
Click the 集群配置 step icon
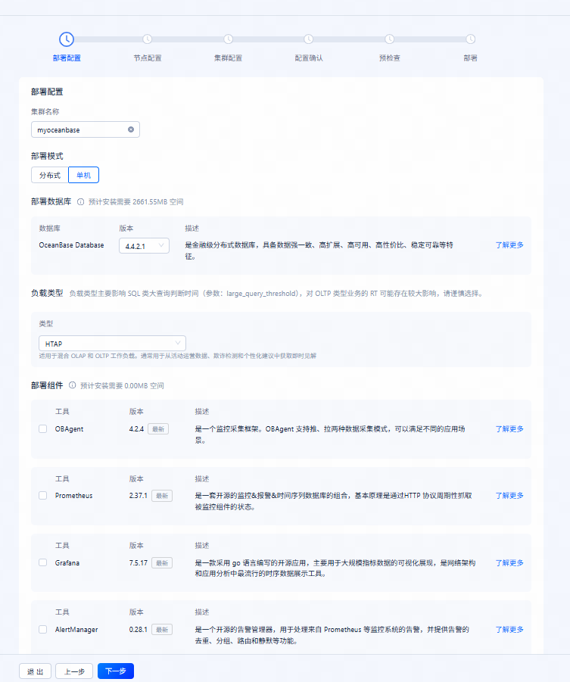click(x=229, y=39)
